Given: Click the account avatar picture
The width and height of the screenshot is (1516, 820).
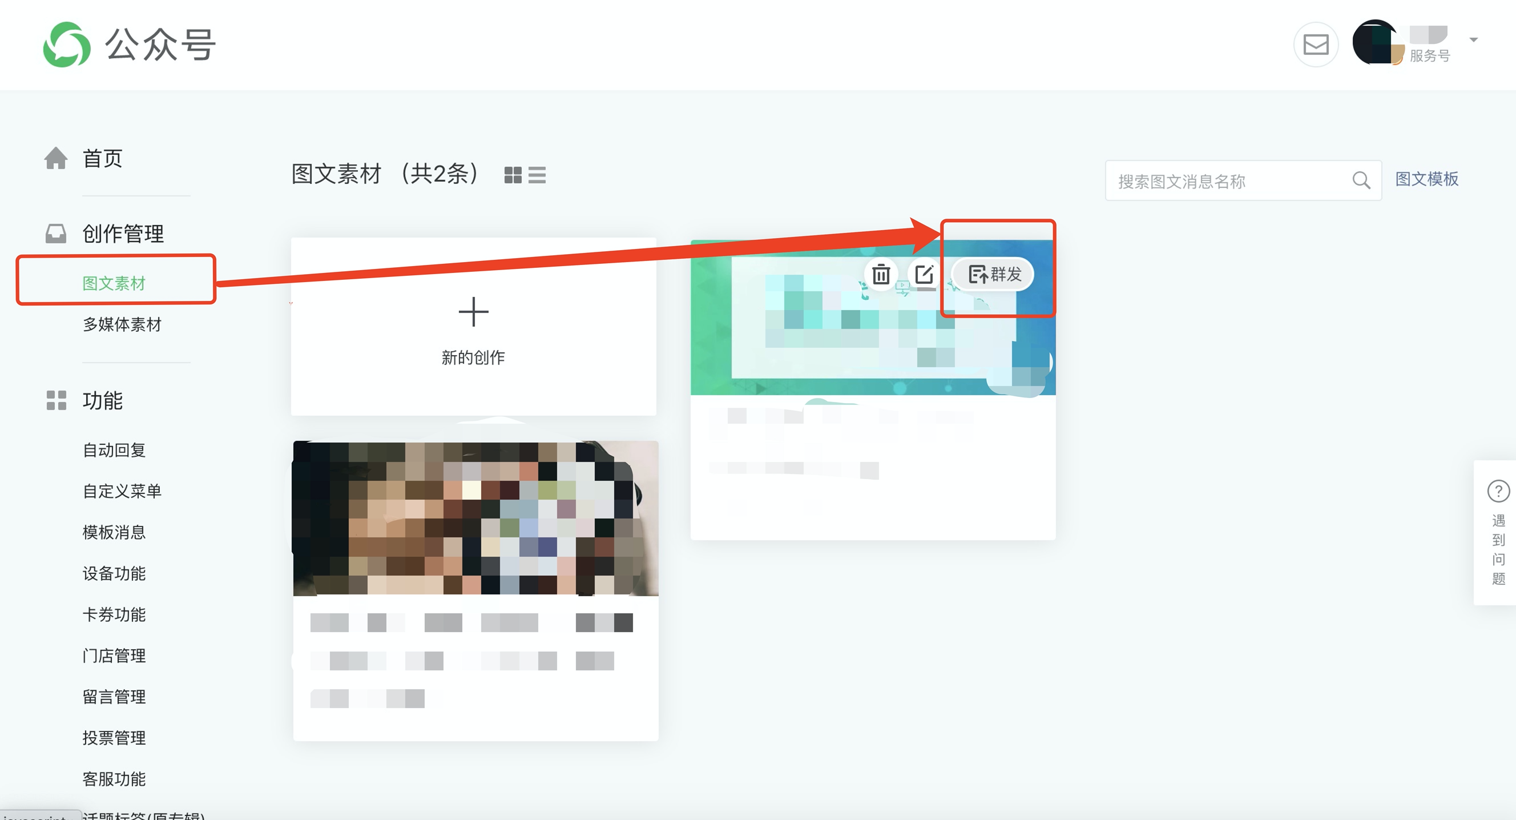Looking at the screenshot, I should coord(1376,42).
